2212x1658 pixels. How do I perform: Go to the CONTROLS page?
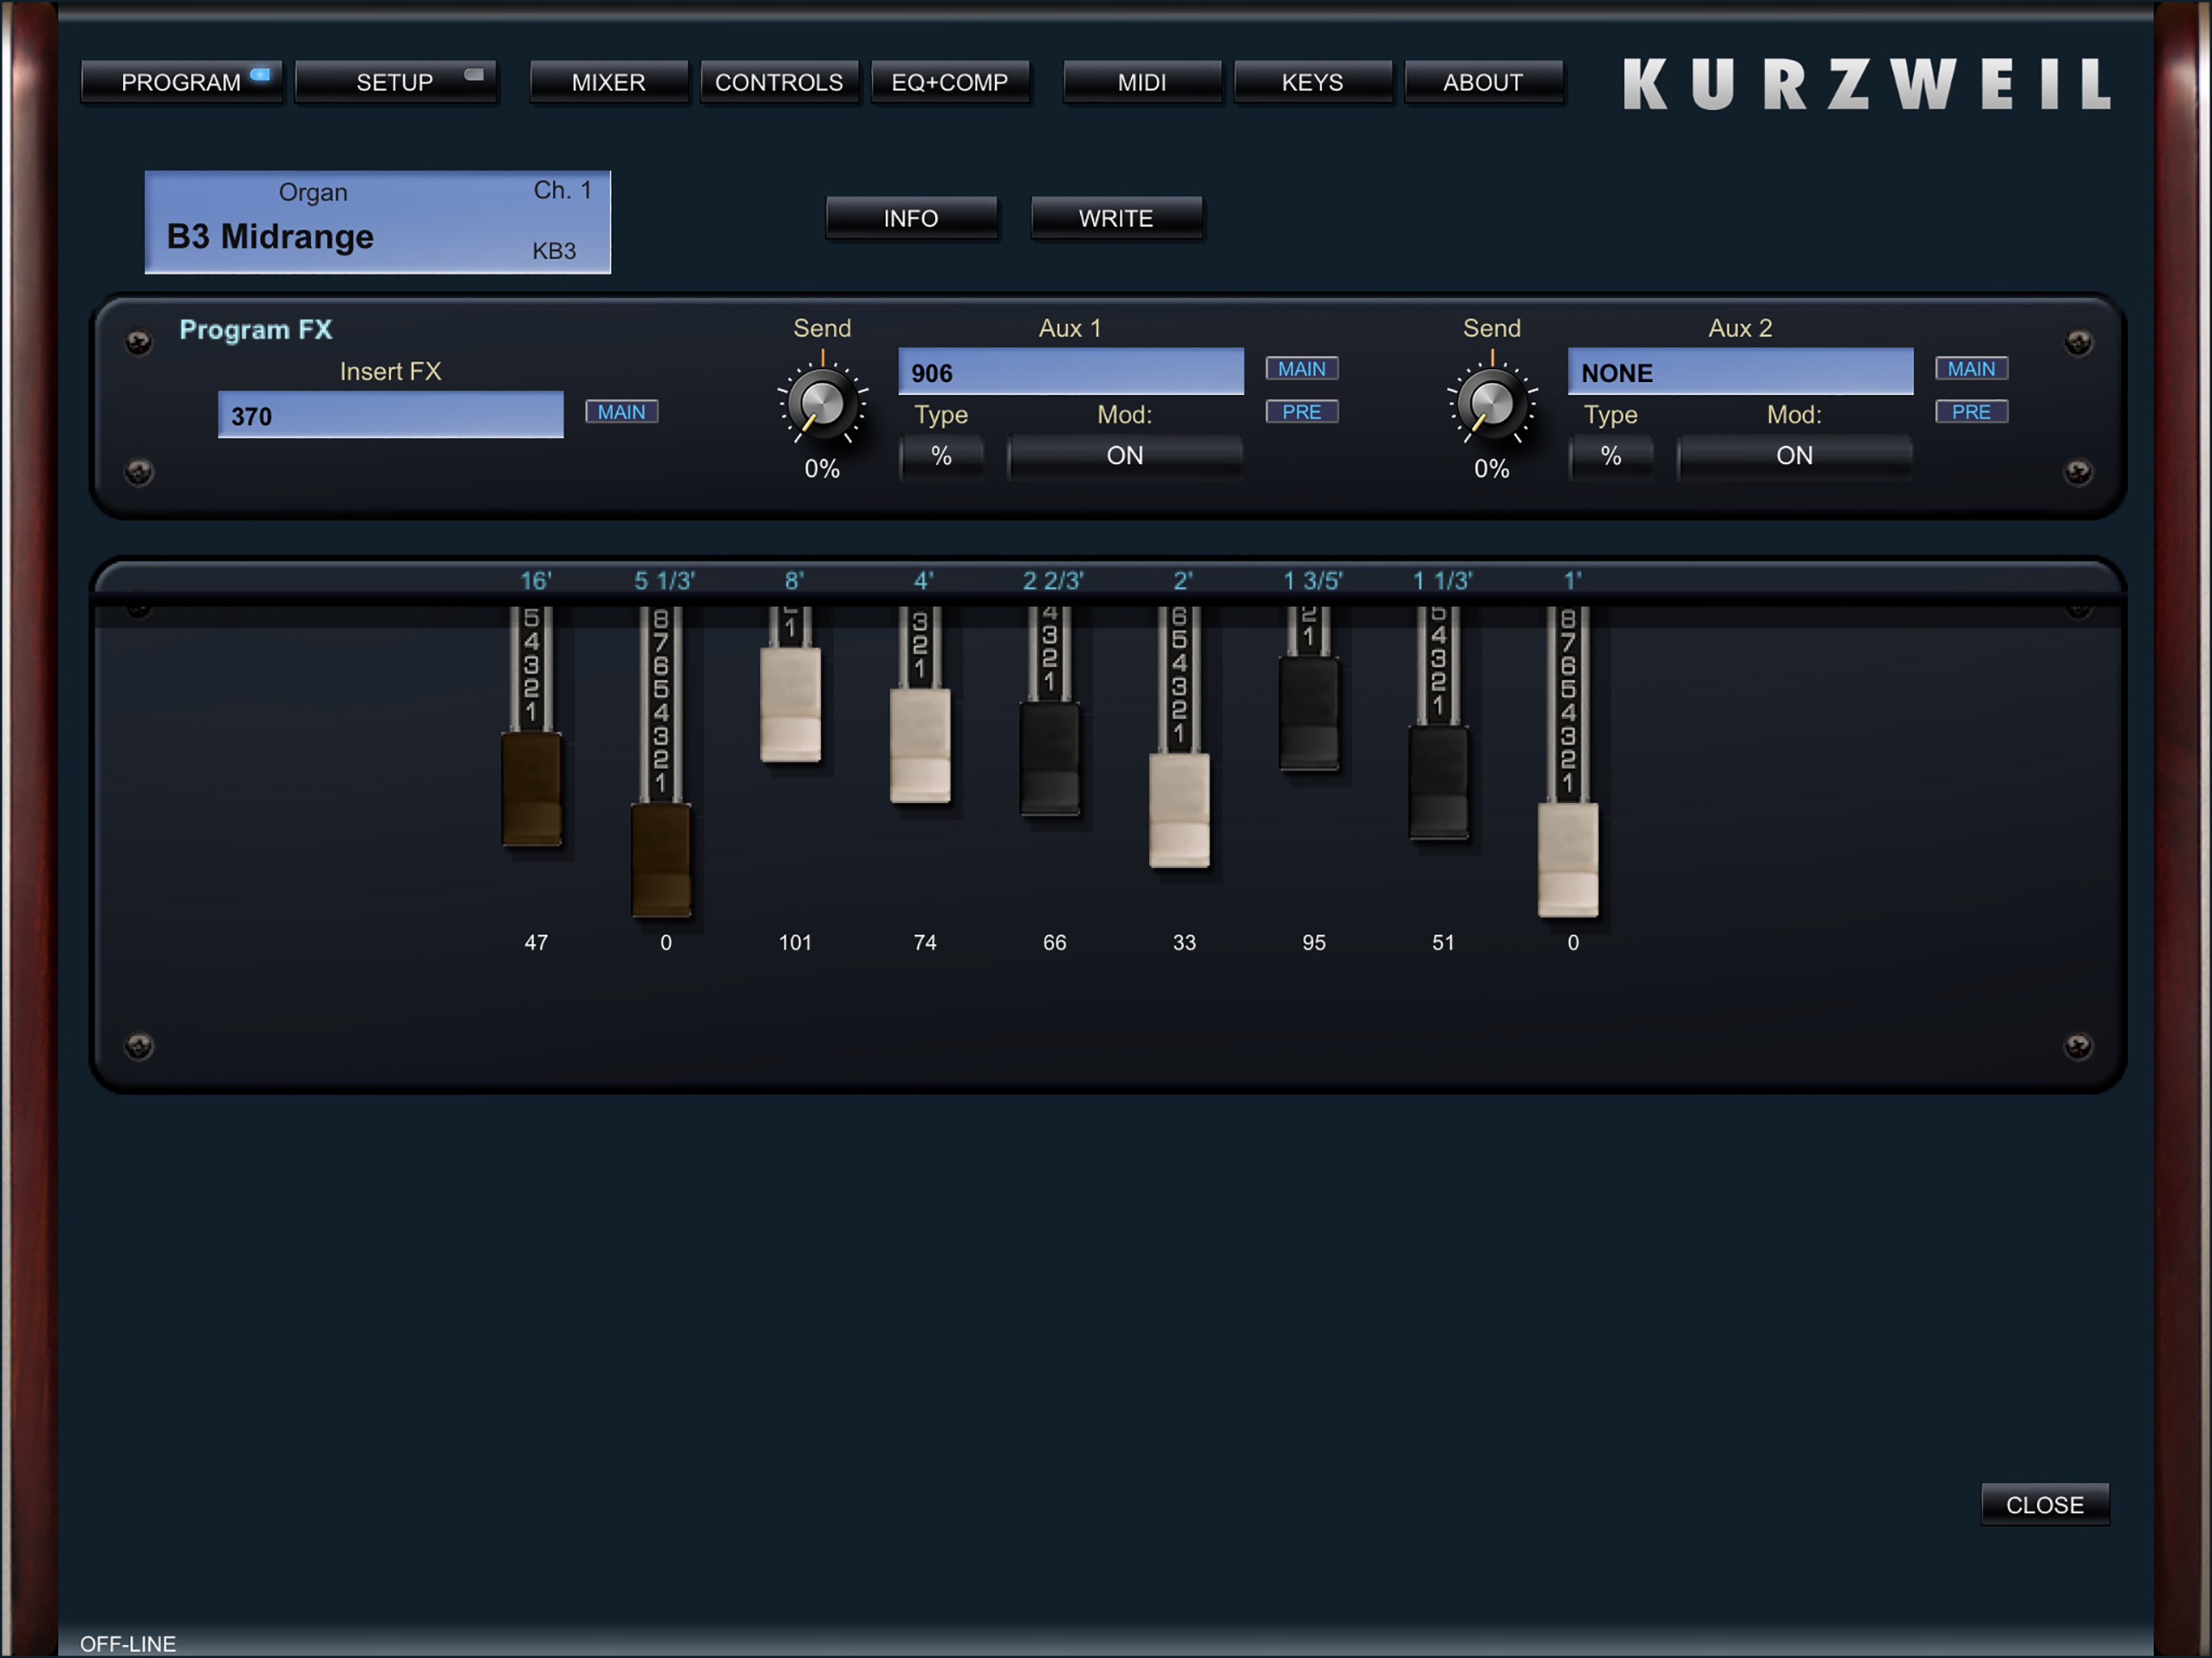pyautogui.click(x=779, y=82)
